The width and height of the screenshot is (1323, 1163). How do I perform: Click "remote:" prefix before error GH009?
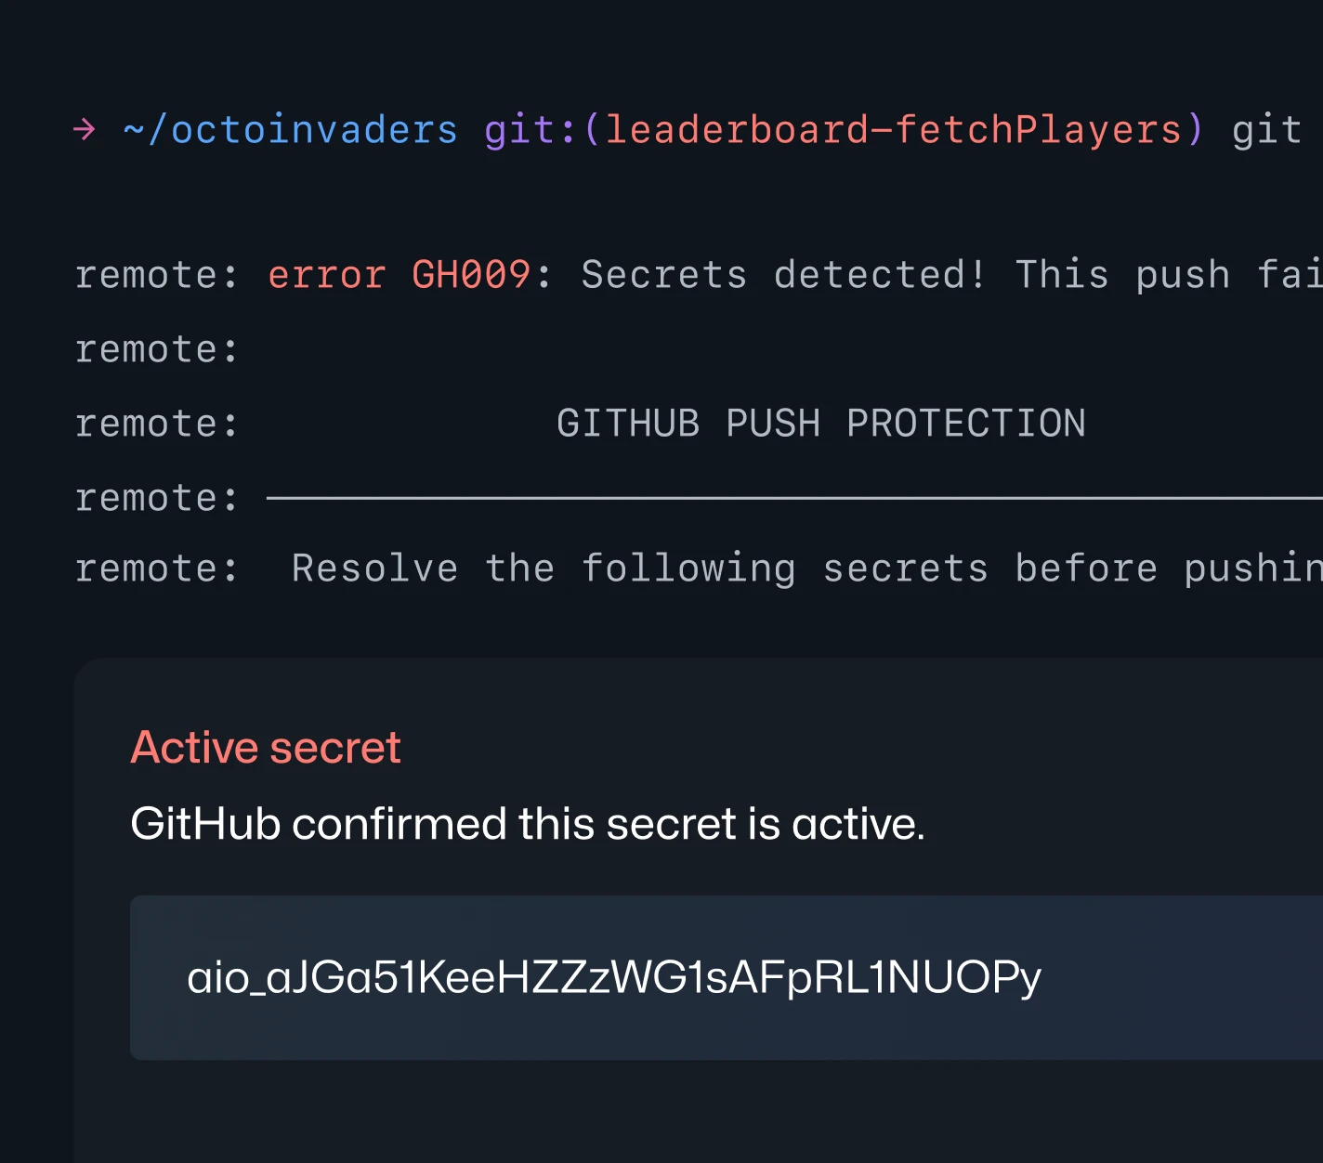pos(156,275)
